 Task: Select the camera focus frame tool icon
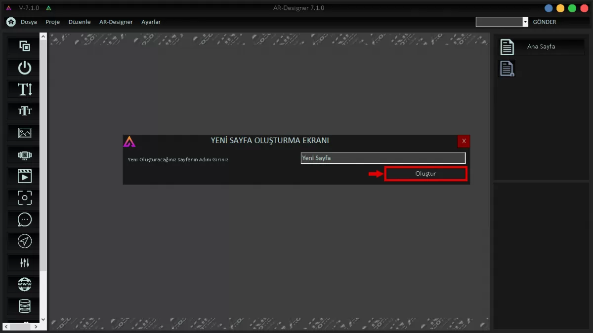24,198
